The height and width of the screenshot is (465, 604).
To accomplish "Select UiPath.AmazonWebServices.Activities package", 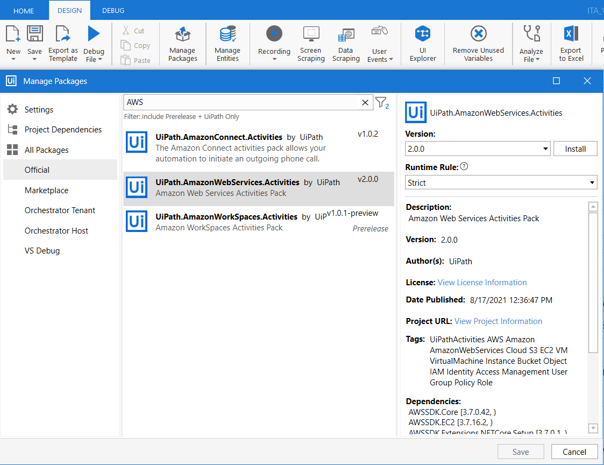I will coord(259,188).
